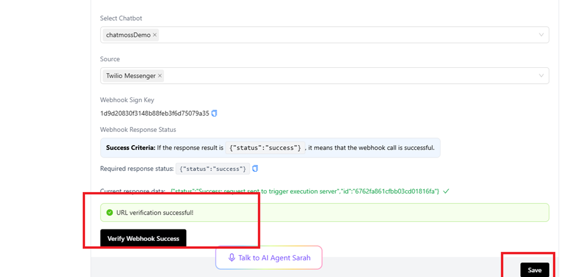Select the chatmossDemo tag label
Screen dimensions: 579x277
point(128,35)
